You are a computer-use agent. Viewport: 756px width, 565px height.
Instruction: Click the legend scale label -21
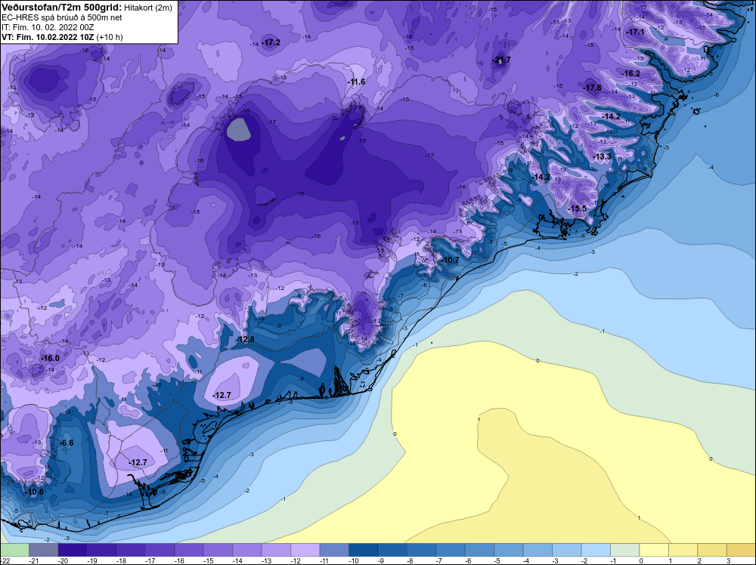point(33,561)
